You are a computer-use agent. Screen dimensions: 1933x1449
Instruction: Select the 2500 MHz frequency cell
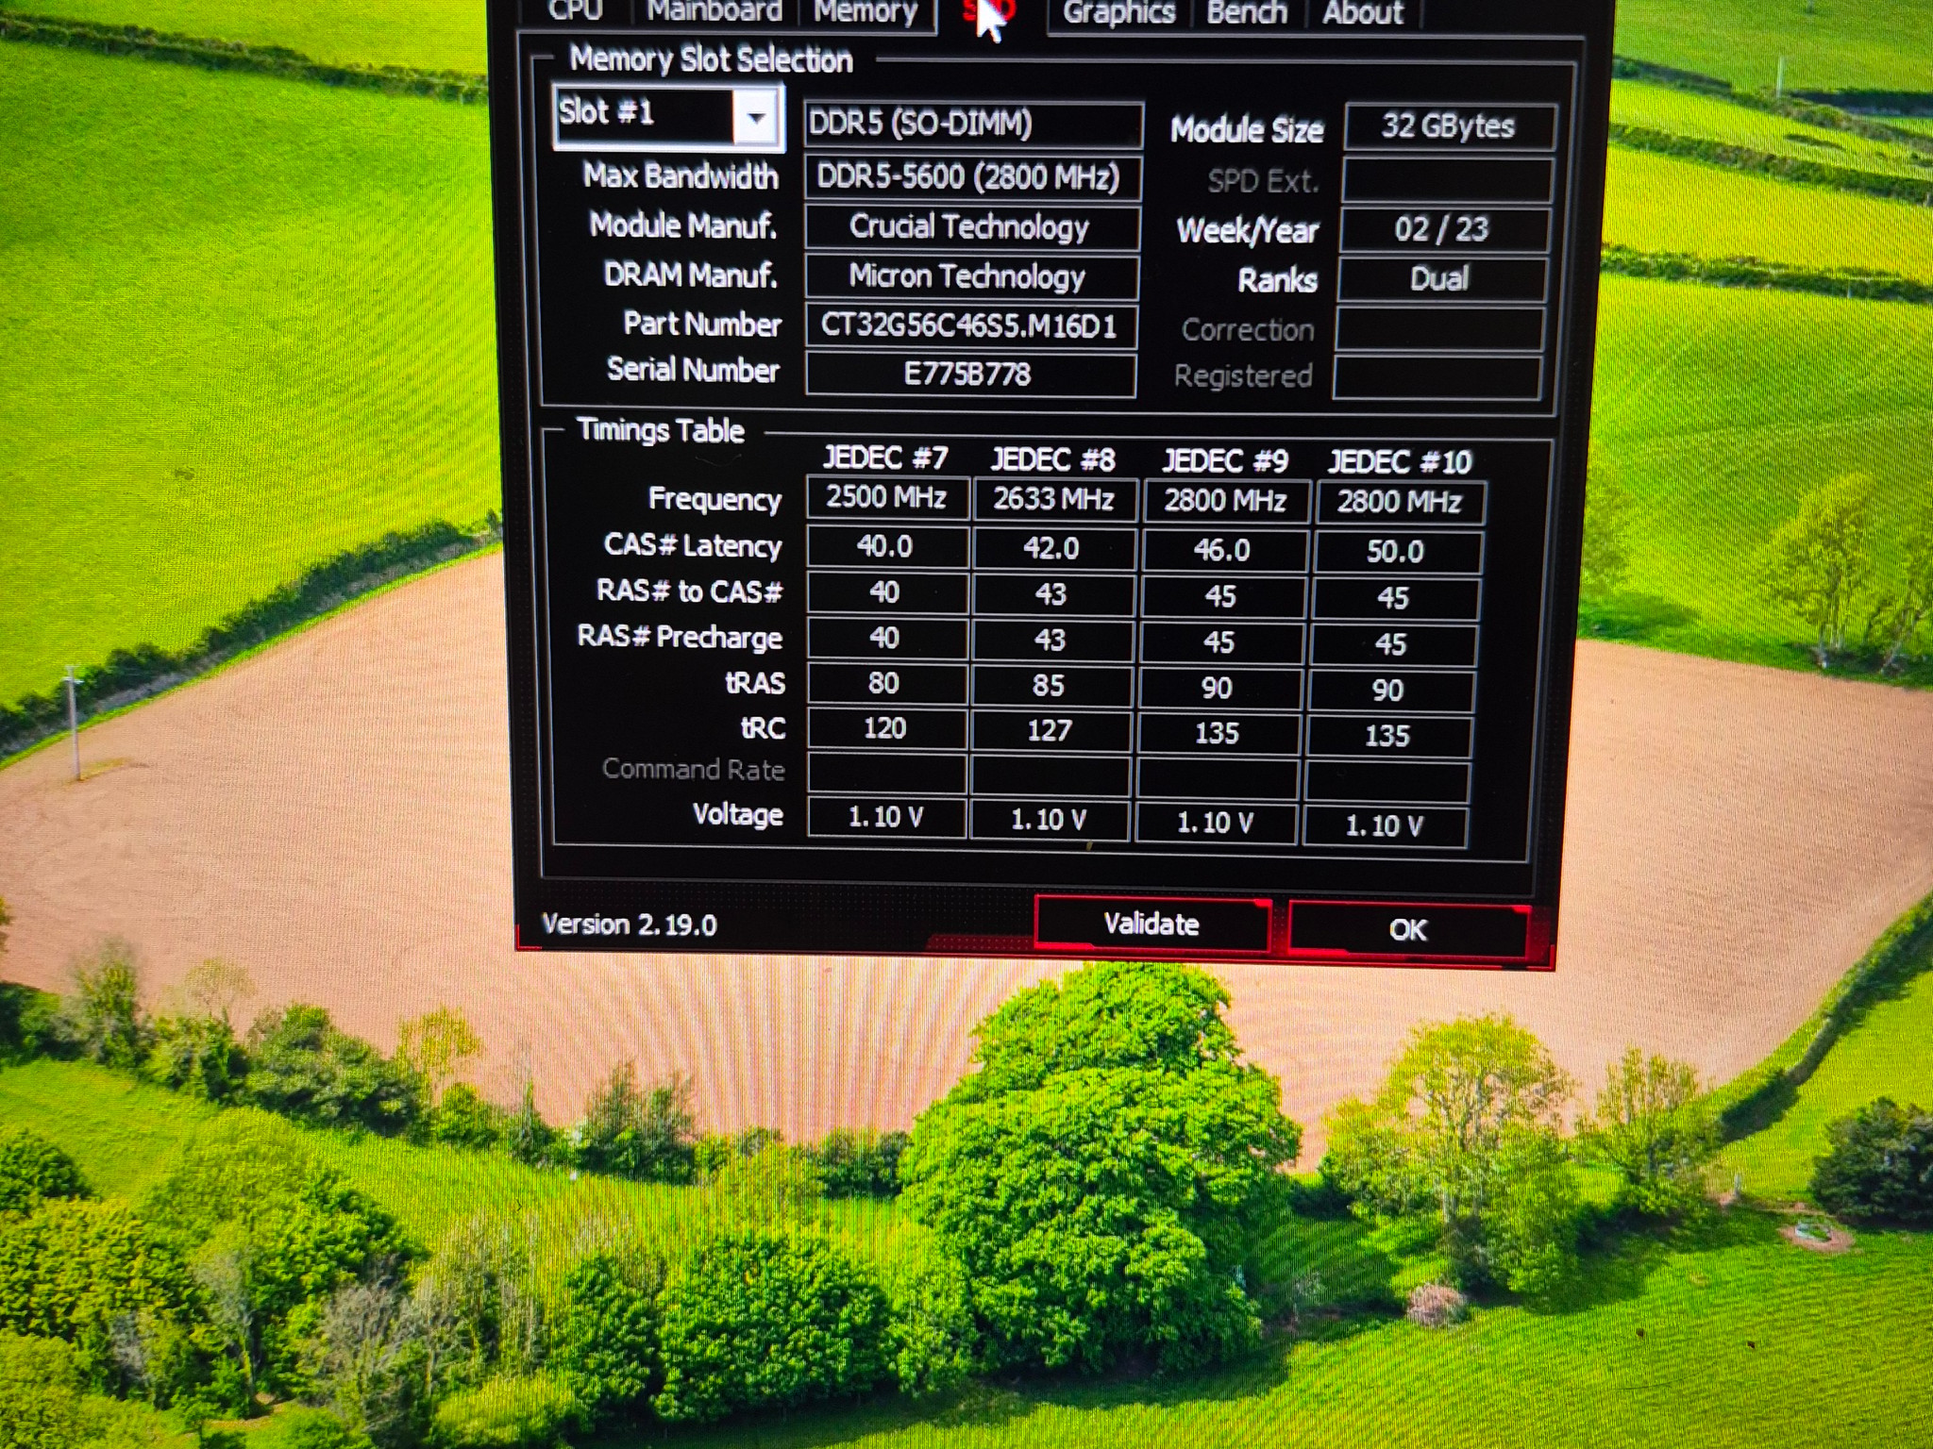(x=887, y=498)
